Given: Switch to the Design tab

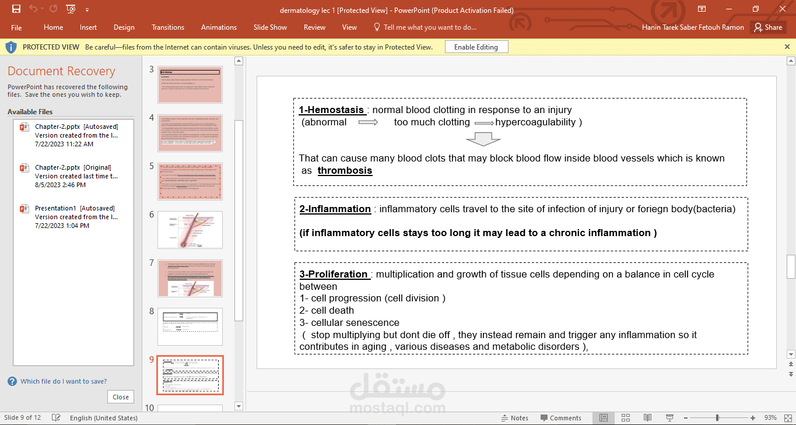Looking at the screenshot, I should tap(124, 27).
